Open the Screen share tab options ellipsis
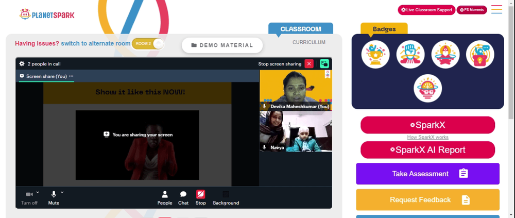Viewport: 515px width, 218px height. click(x=71, y=76)
